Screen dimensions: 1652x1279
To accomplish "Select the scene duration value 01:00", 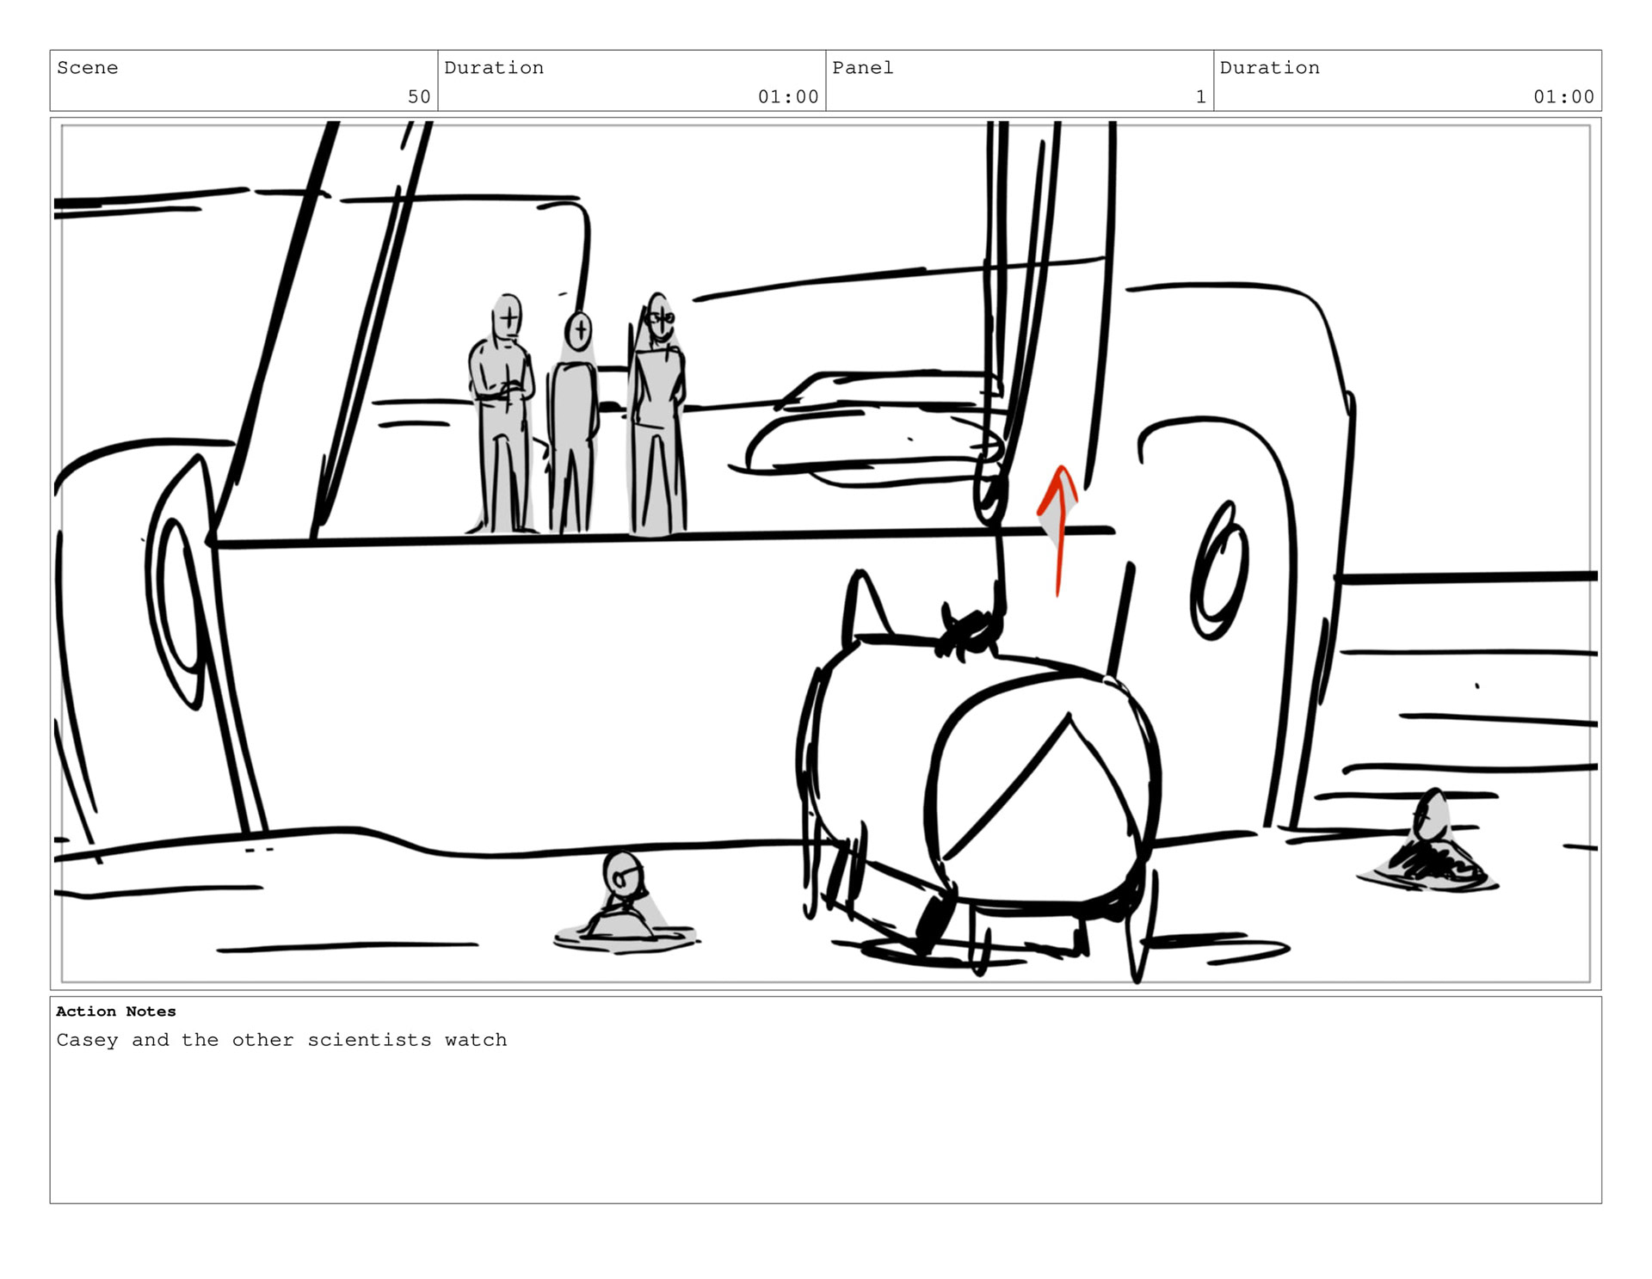I will click(x=787, y=96).
